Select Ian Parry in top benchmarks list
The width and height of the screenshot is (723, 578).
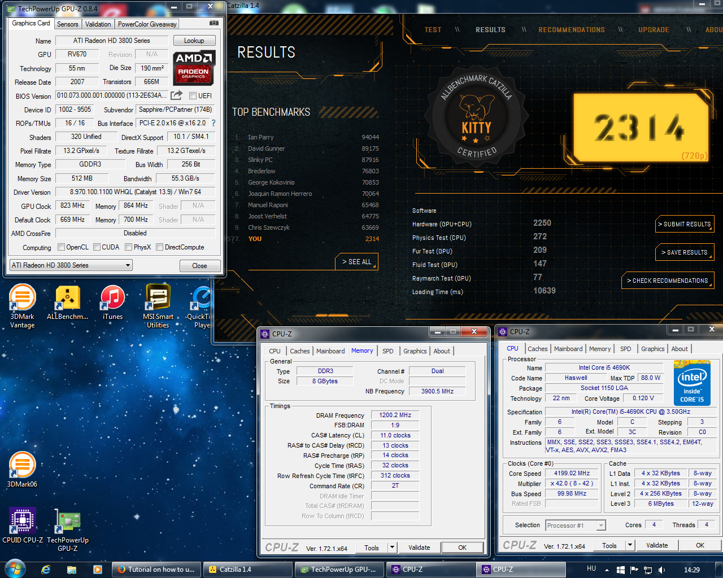tap(307, 137)
